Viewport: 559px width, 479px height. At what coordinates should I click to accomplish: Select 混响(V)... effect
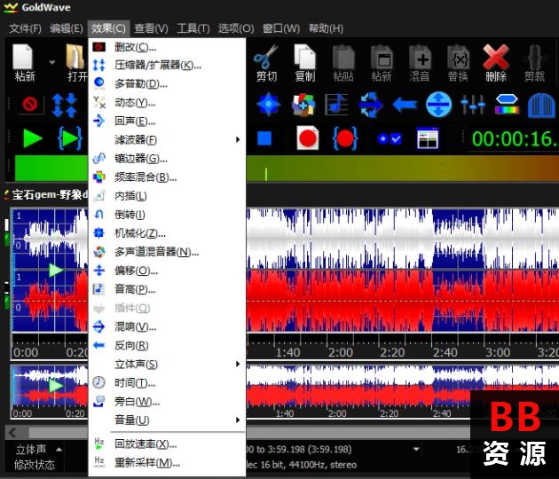coord(167,326)
